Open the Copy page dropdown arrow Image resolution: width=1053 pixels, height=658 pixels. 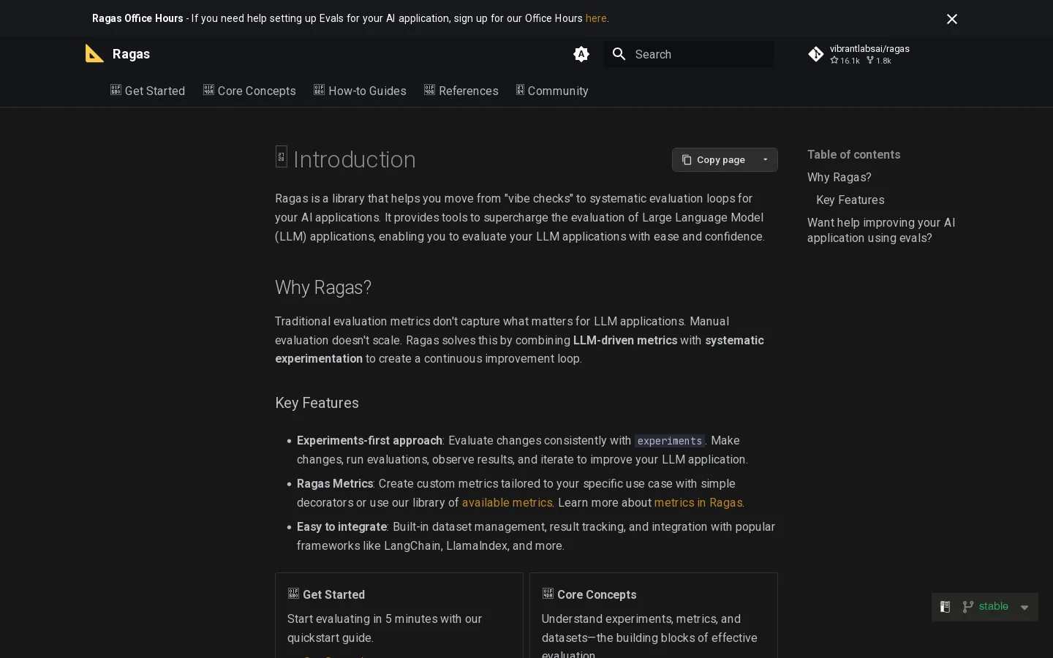(766, 160)
